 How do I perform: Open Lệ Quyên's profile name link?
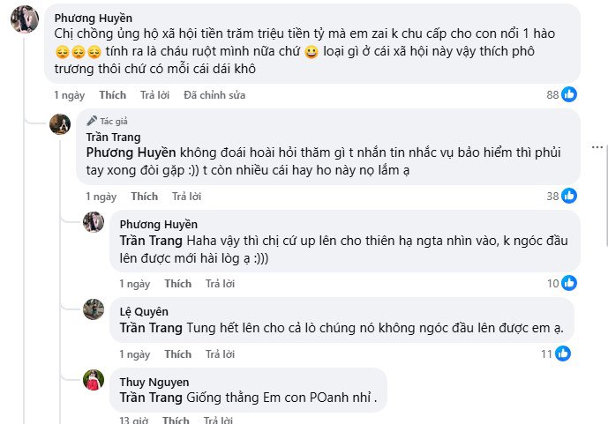coord(144,311)
